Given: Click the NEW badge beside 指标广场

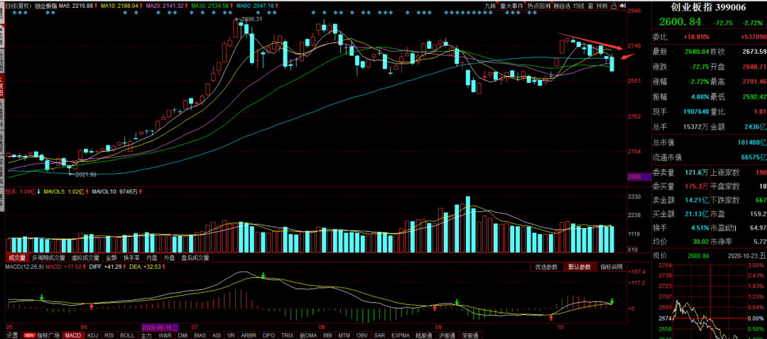Looking at the screenshot, I should [x=30, y=335].
